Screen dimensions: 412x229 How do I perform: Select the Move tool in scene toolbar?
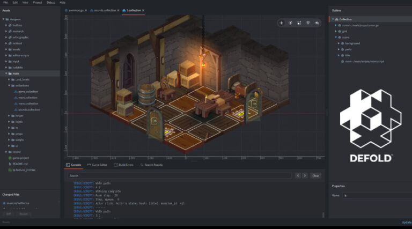pyautogui.click(x=281, y=23)
